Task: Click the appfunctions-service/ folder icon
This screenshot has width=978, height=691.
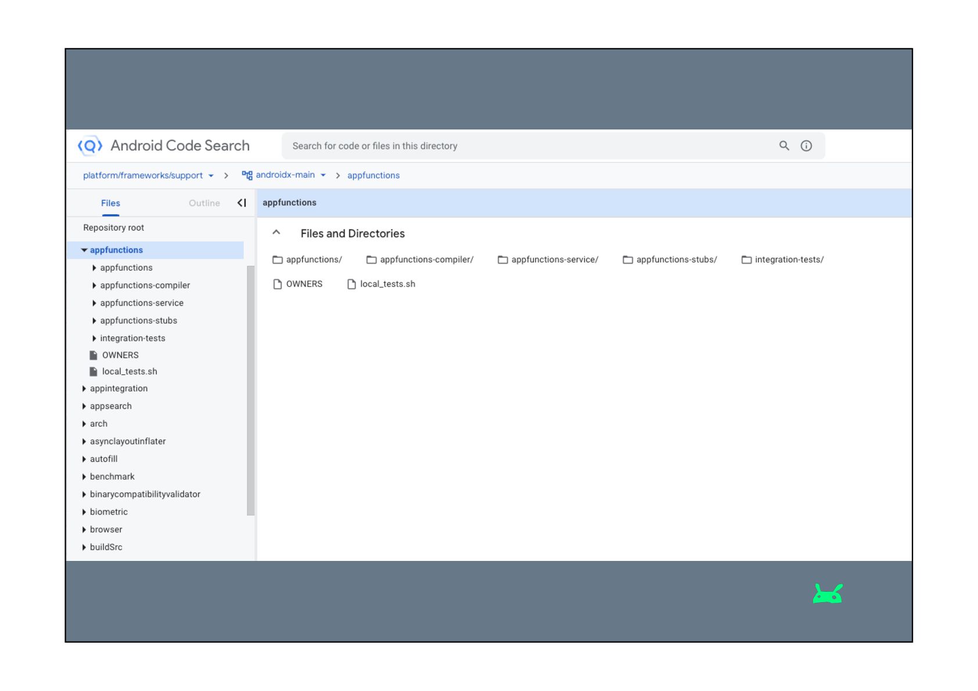Action: [503, 260]
